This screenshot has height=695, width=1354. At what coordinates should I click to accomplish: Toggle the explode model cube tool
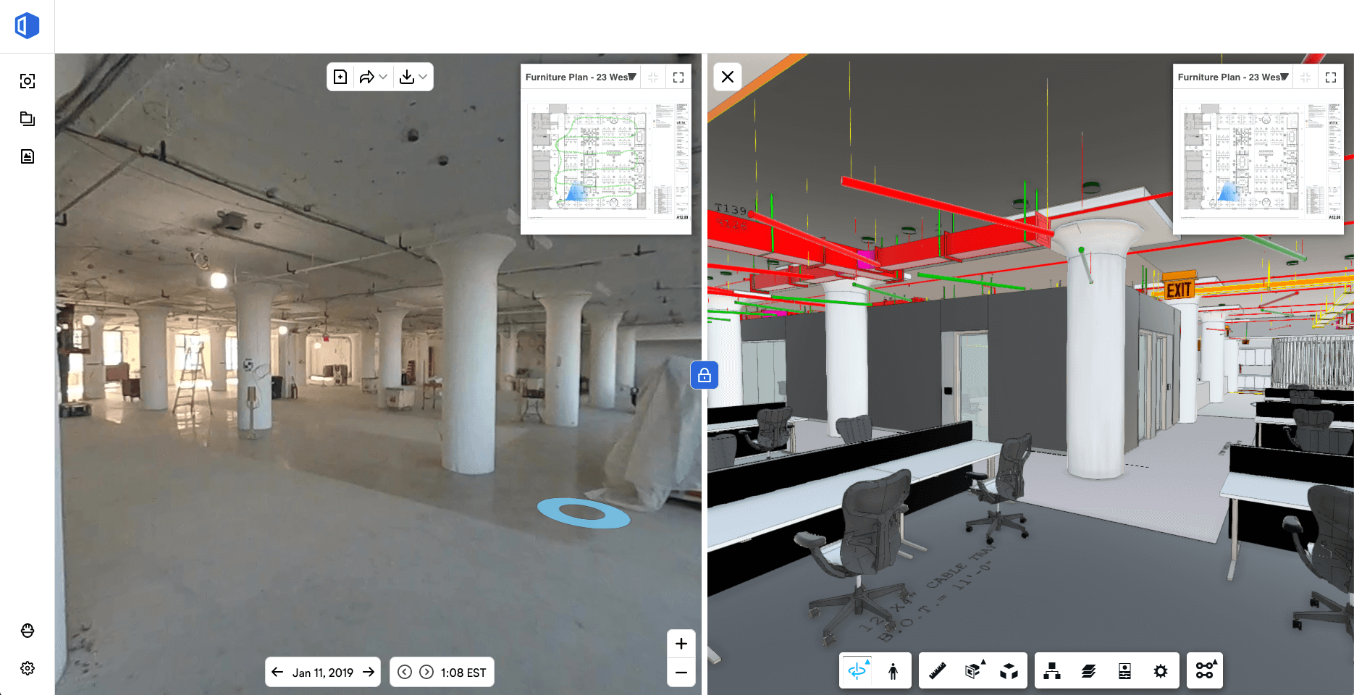coord(1009,671)
